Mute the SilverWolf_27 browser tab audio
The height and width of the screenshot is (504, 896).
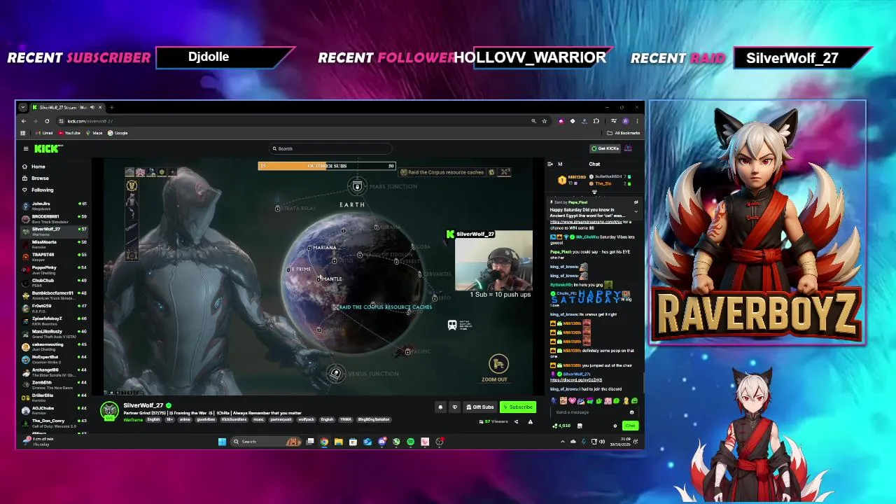point(92,107)
